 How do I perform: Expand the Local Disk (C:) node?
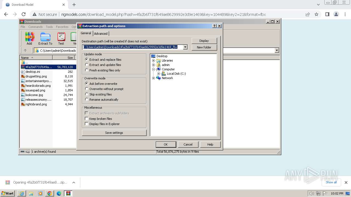159,74
